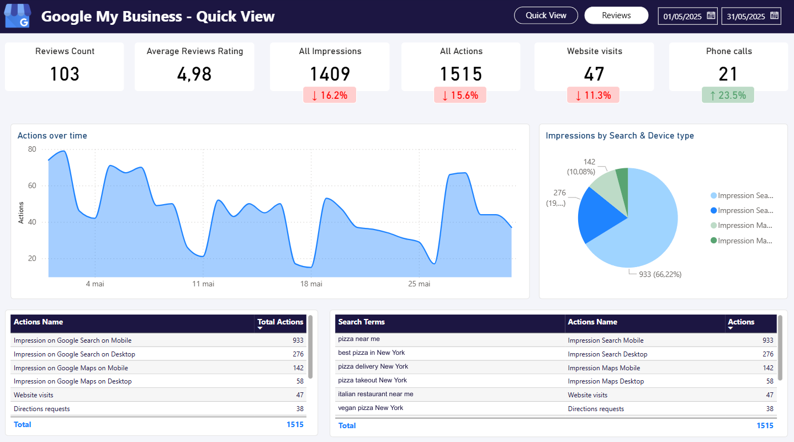Select search term pizza delivery New York
The image size is (794, 442).
tap(373, 366)
